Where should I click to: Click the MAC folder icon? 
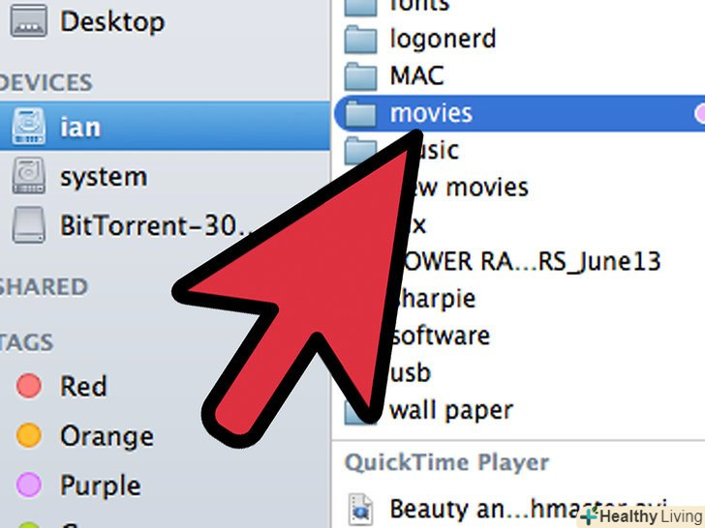pyautogui.click(x=360, y=76)
